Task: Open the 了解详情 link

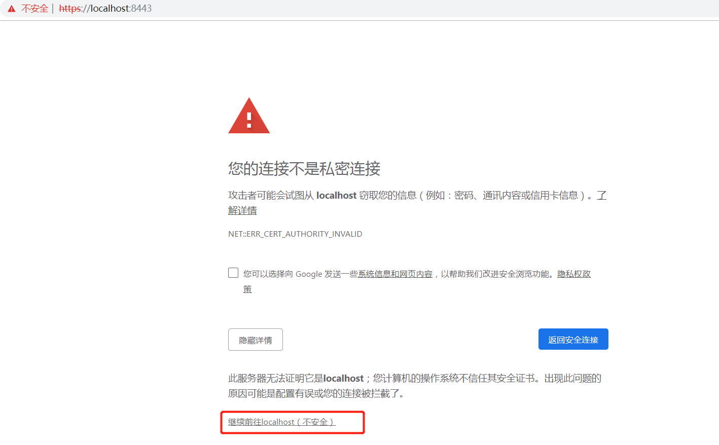Action: click(x=242, y=210)
